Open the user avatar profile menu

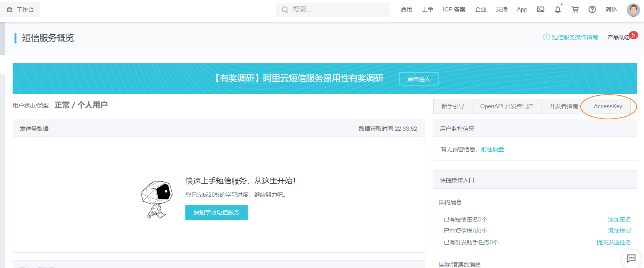pos(633,10)
